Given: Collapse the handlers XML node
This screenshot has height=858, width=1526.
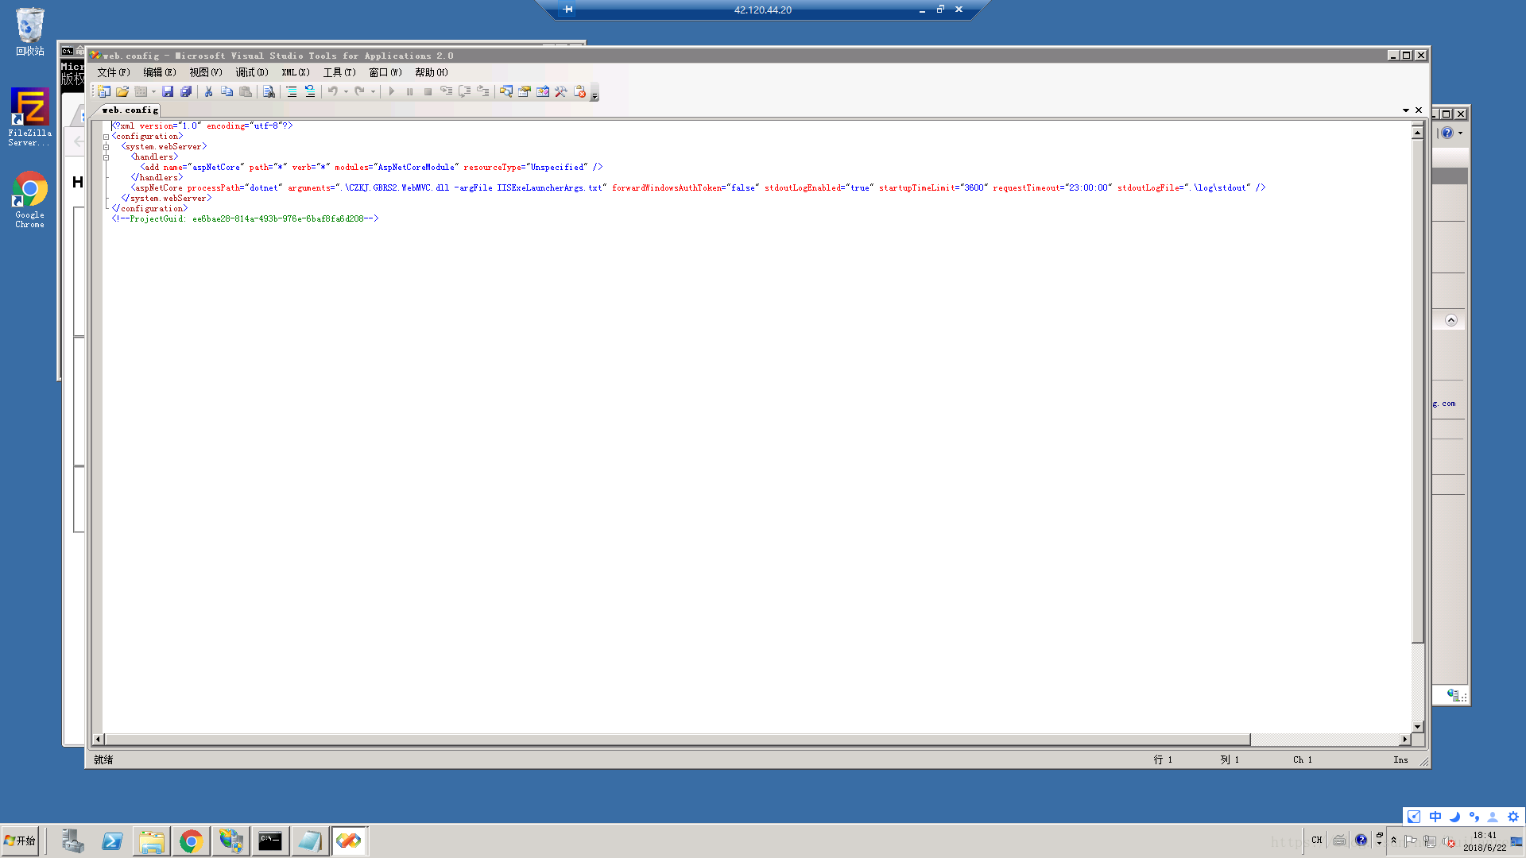Looking at the screenshot, I should pyautogui.click(x=106, y=157).
